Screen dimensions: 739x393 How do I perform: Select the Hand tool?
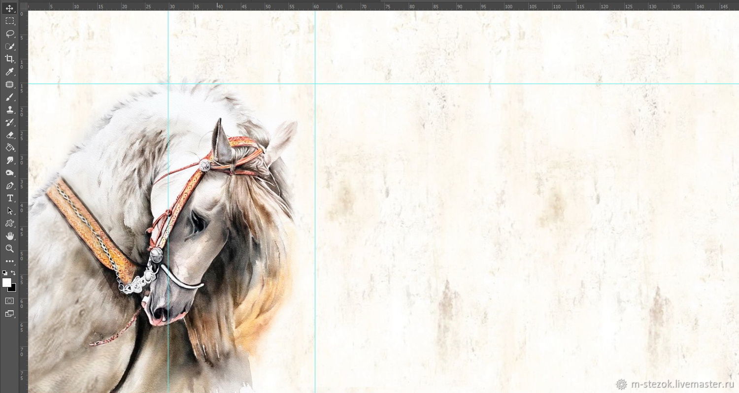[x=9, y=236]
